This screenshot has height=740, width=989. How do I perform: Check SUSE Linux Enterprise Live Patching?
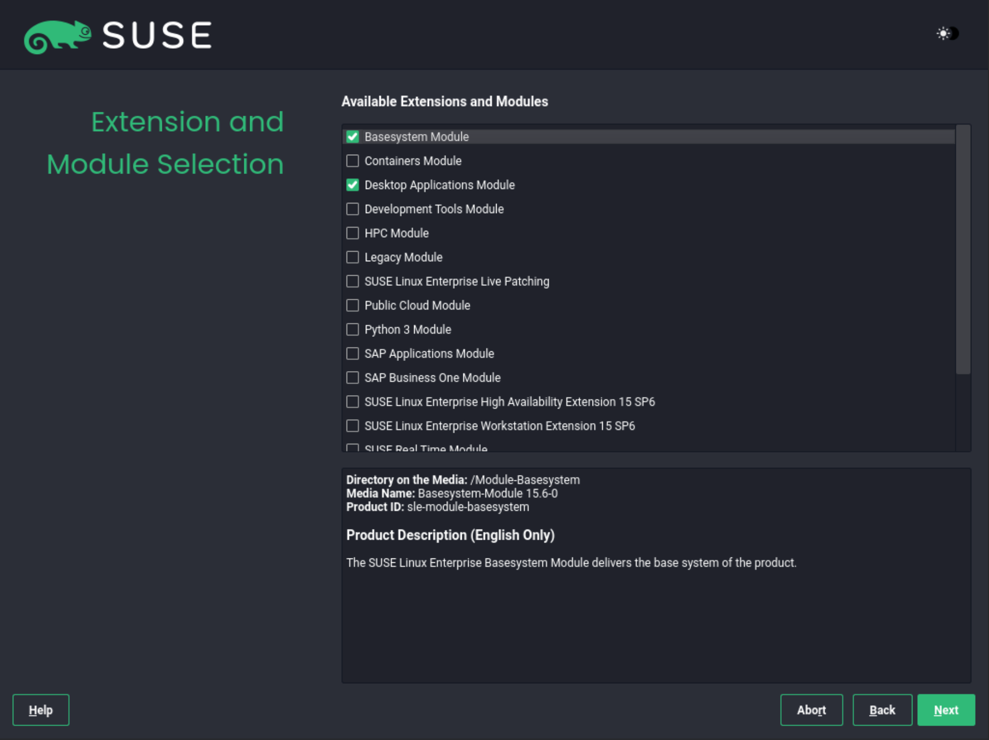point(353,281)
